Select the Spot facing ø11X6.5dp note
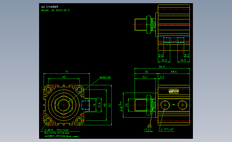 click(x=57, y=133)
